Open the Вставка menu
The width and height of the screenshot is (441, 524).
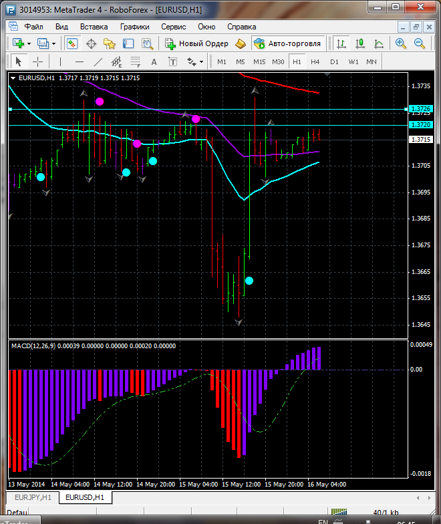(x=94, y=27)
